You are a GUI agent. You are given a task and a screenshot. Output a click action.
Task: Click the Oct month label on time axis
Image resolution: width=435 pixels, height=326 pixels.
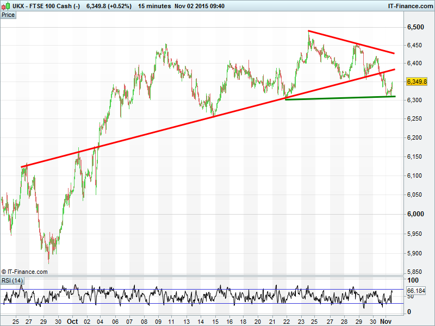(x=73, y=321)
